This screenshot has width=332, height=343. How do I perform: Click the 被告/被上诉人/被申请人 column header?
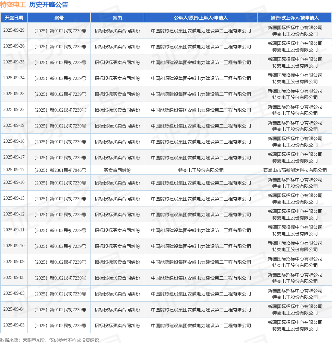pyautogui.click(x=295, y=18)
